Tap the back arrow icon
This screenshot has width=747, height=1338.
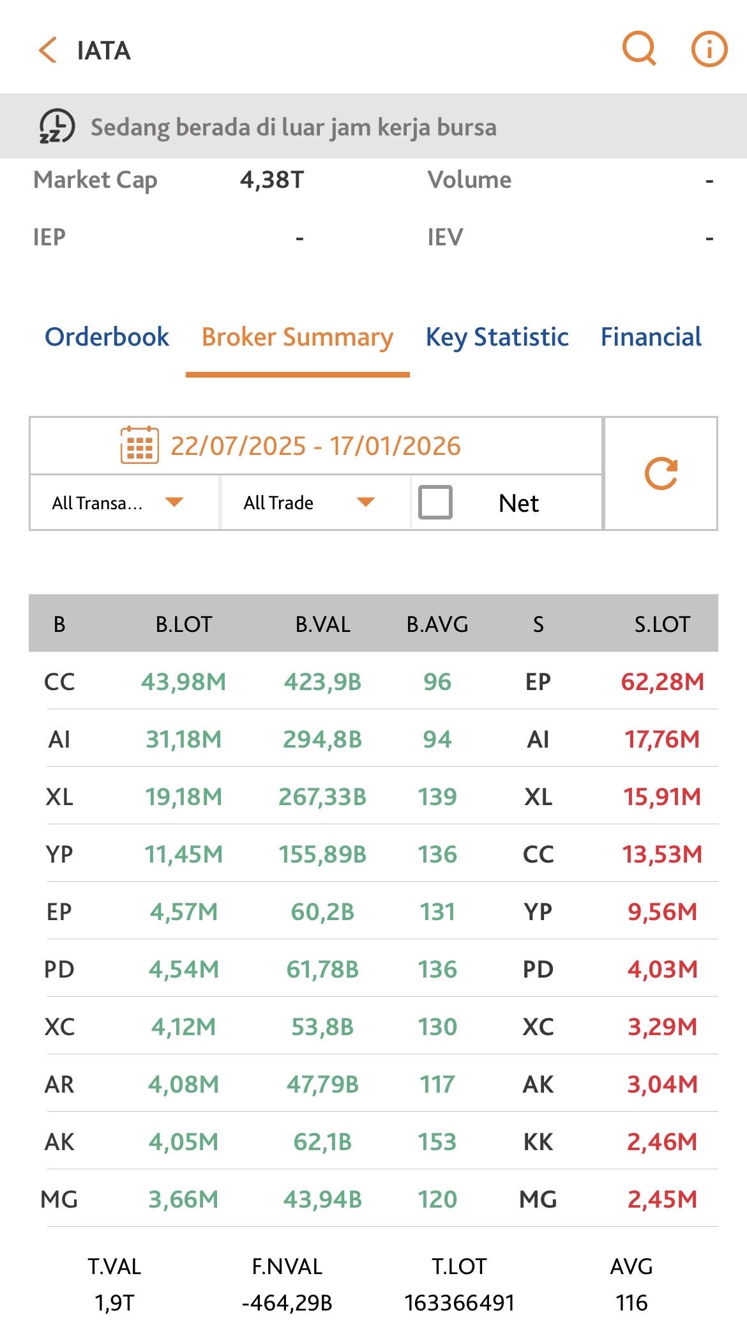(x=48, y=50)
